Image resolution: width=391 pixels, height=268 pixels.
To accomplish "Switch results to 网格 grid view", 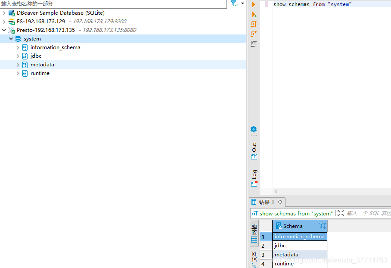I will pos(254,233).
